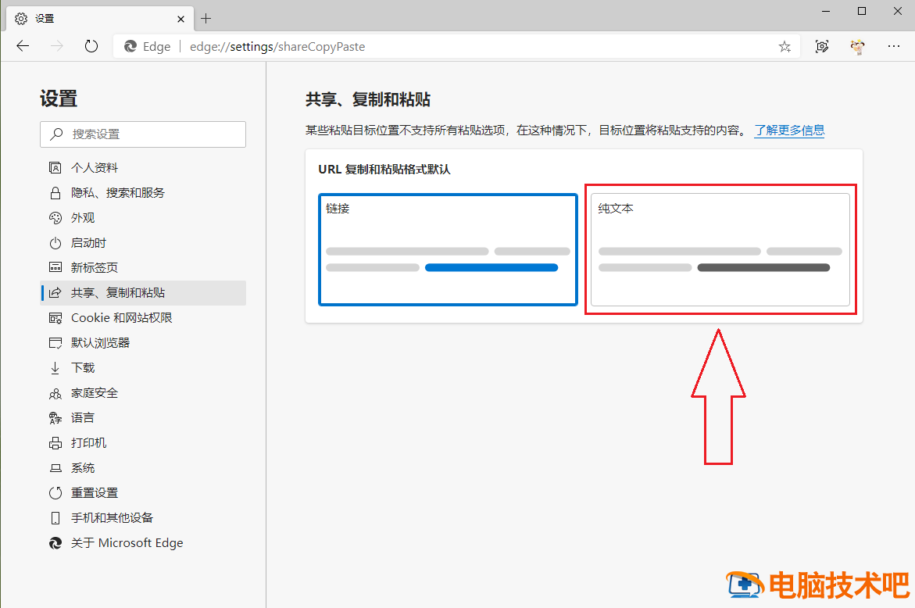This screenshot has width=915, height=608.
Task: Open 隐私、搜索和服务 settings
Action: coord(119,192)
